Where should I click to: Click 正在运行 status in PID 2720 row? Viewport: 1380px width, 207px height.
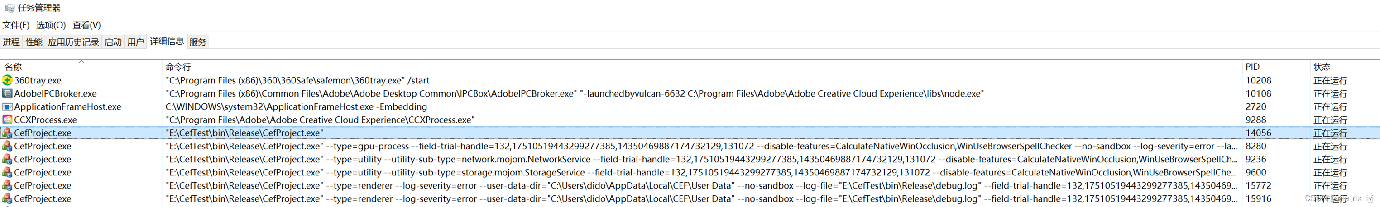click(x=1330, y=107)
